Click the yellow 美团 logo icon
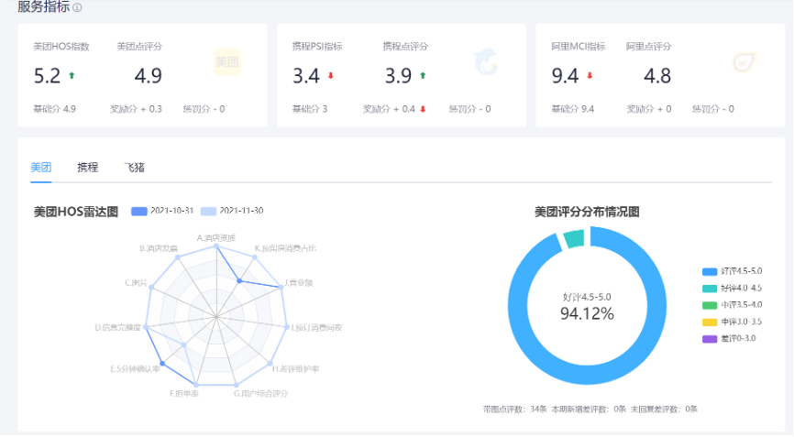The height and width of the screenshot is (437, 794). 226,62
